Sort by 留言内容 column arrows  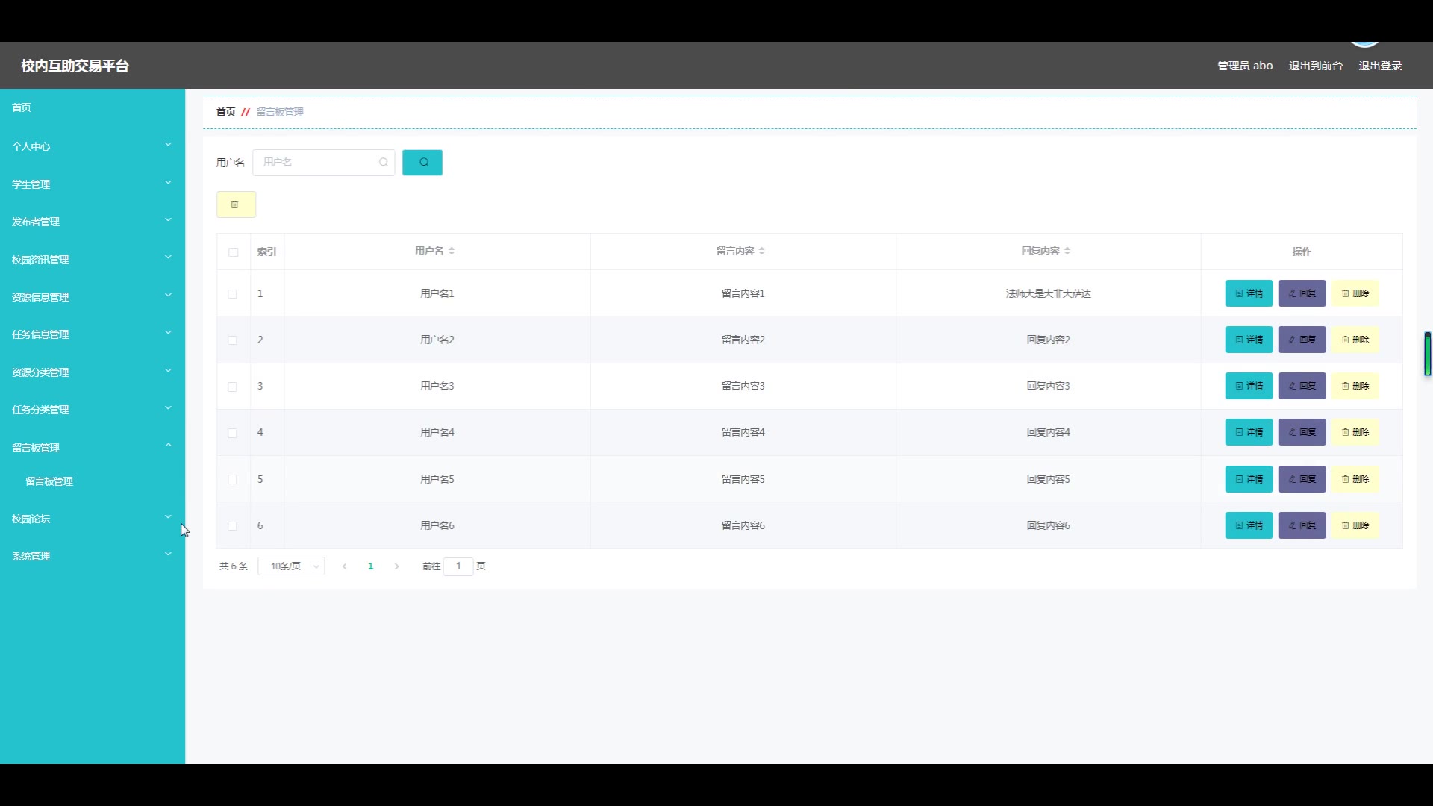coord(761,252)
